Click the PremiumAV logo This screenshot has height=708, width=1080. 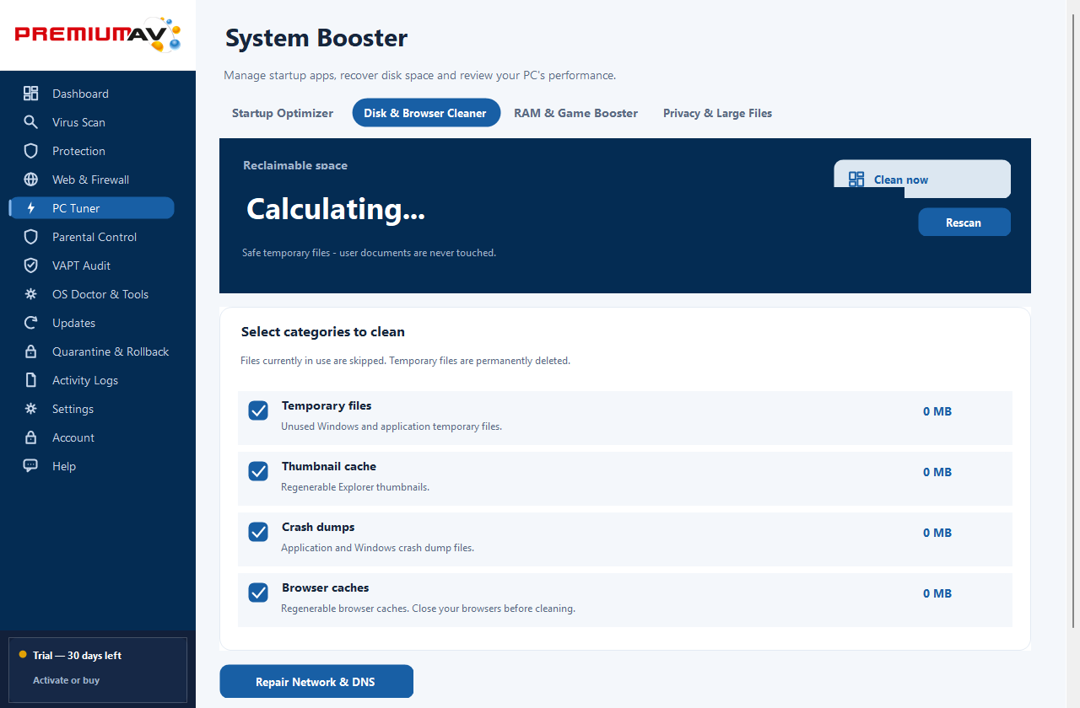coord(98,35)
